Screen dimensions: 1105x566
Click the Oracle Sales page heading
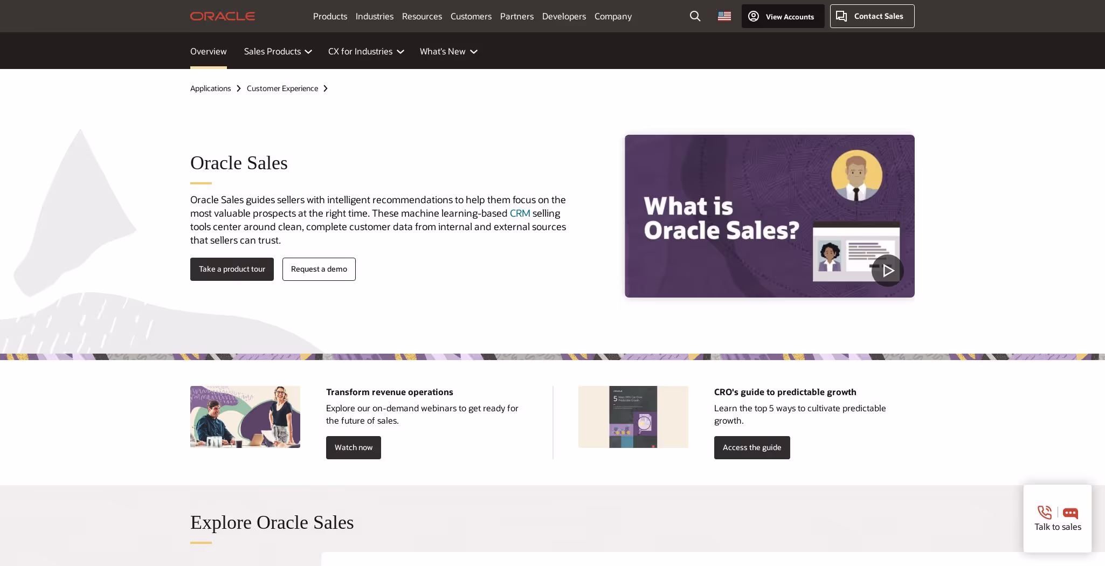point(239,163)
